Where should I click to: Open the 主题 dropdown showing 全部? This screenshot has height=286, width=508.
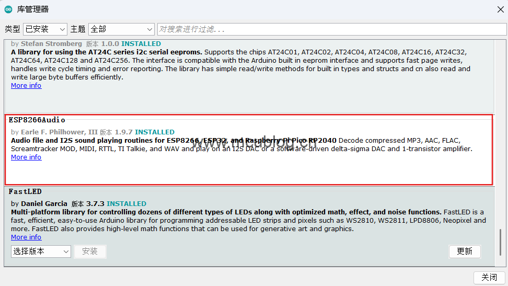pos(121,29)
